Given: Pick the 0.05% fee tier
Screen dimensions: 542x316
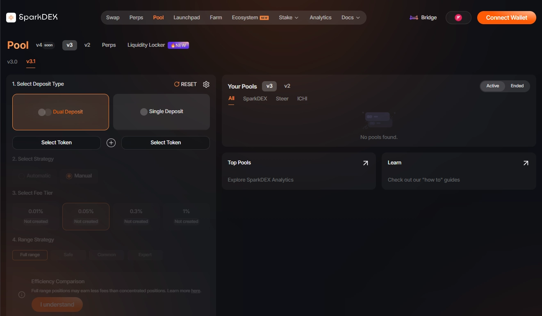Looking at the screenshot, I should point(86,216).
